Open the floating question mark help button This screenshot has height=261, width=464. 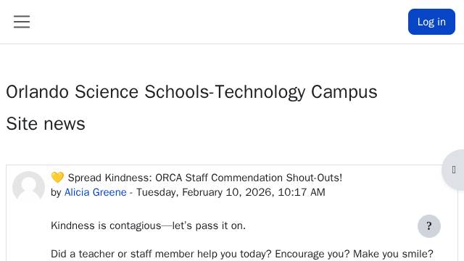(x=428, y=226)
